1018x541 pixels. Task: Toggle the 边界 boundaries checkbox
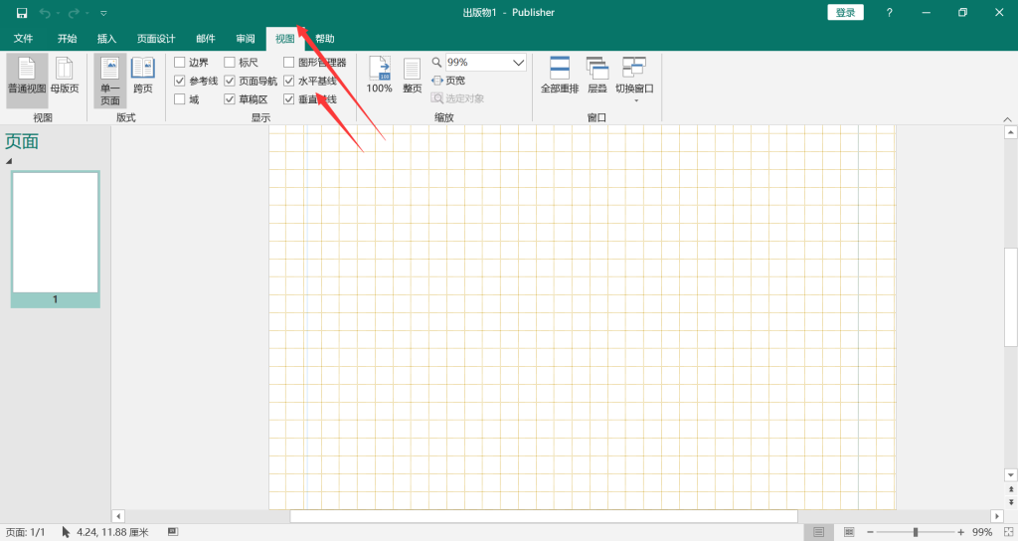tap(180, 63)
